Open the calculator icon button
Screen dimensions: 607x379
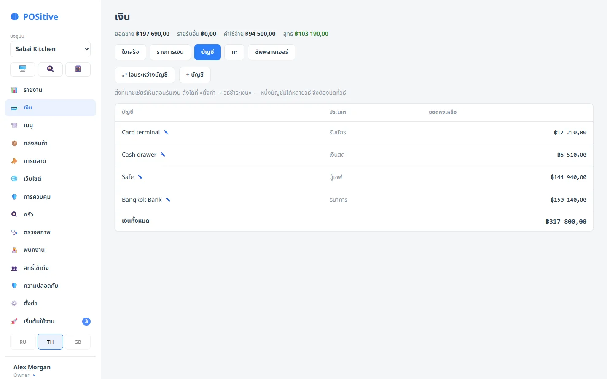[x=78, y=69]
